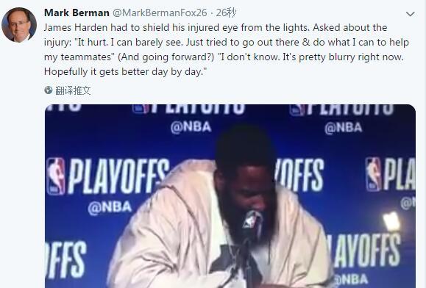
Task: Click the "my teammates" line of the tweet
Action: click(x=224, y=57)
